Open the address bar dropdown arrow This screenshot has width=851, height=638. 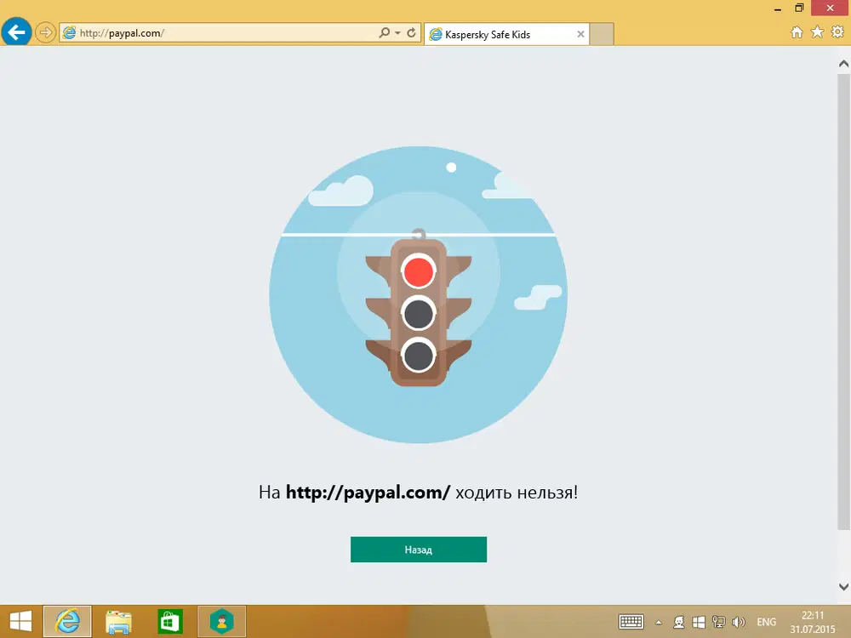(x=397, y=33)
